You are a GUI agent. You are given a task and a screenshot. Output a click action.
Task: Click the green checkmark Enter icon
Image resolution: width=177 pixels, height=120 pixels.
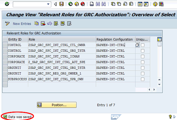coord(7,4)
